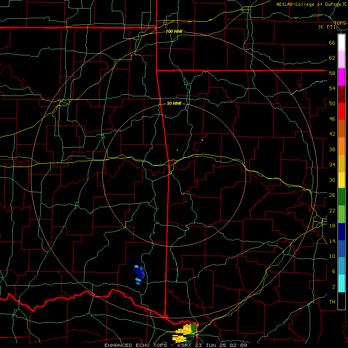Click the "58" scale label
Image resolution: width=348 pixels, height=348 pixels.
click(332, 73)
